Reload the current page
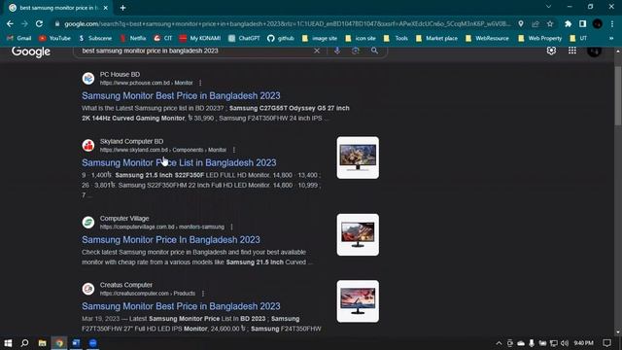622x350 pixels. [x=39, y=23]
